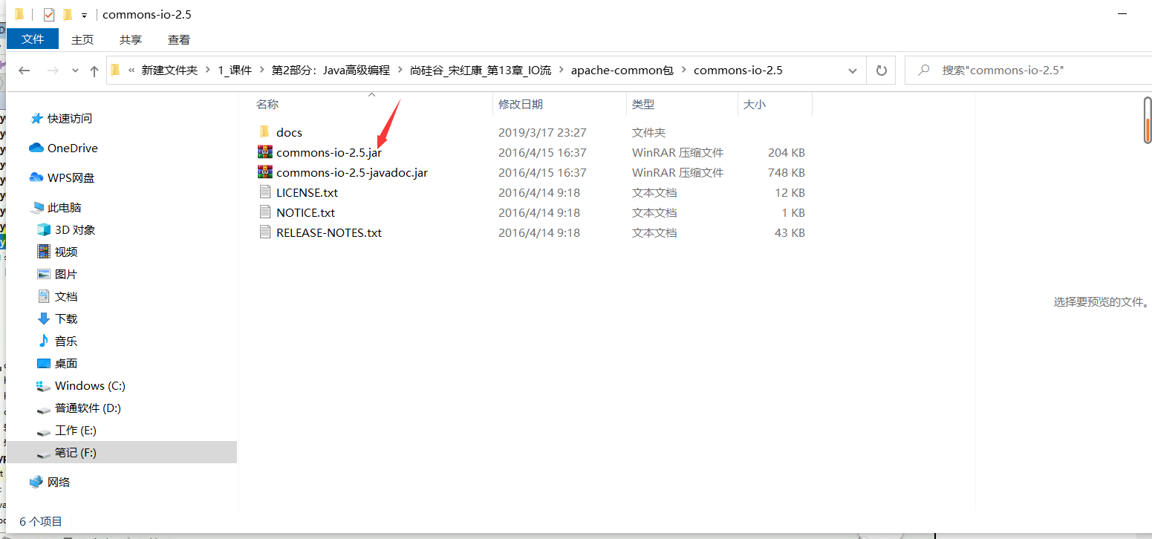
Task: Select 笔记 (F:) drive
Action: [x=121, y=452]
